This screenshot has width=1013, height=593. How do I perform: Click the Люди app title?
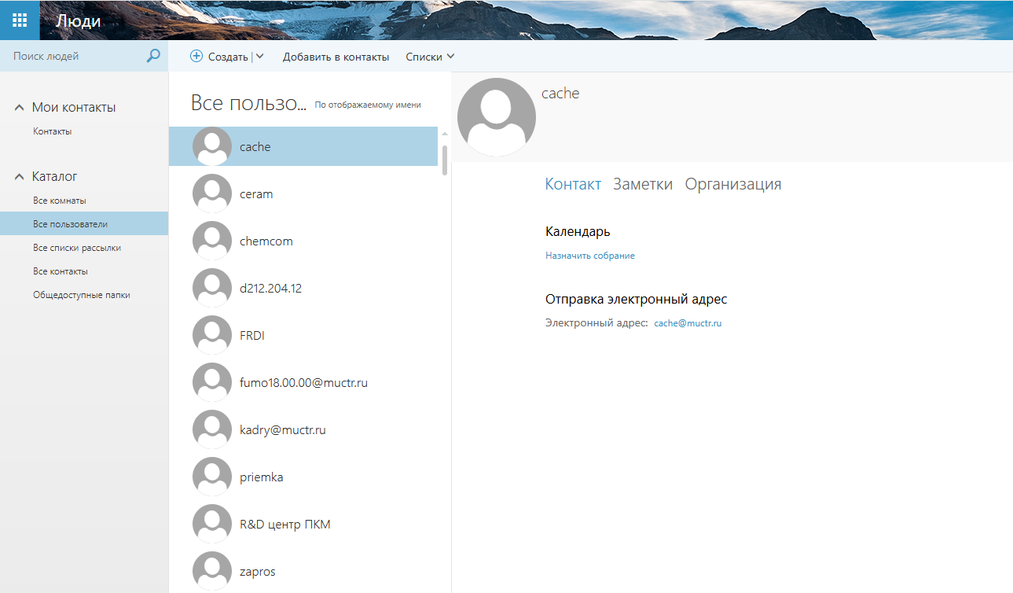coord(79,20)
